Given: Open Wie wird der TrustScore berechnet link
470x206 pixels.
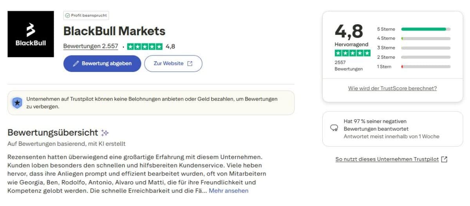Looking at the screenshot, I should pos(392,88).
